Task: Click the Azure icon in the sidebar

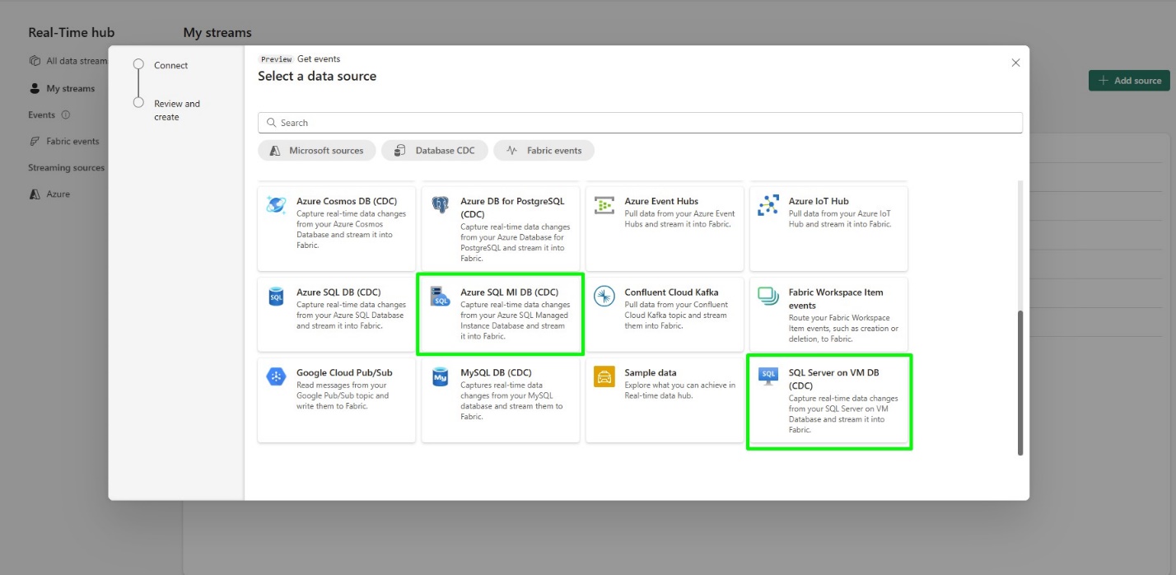Action: 35,194
